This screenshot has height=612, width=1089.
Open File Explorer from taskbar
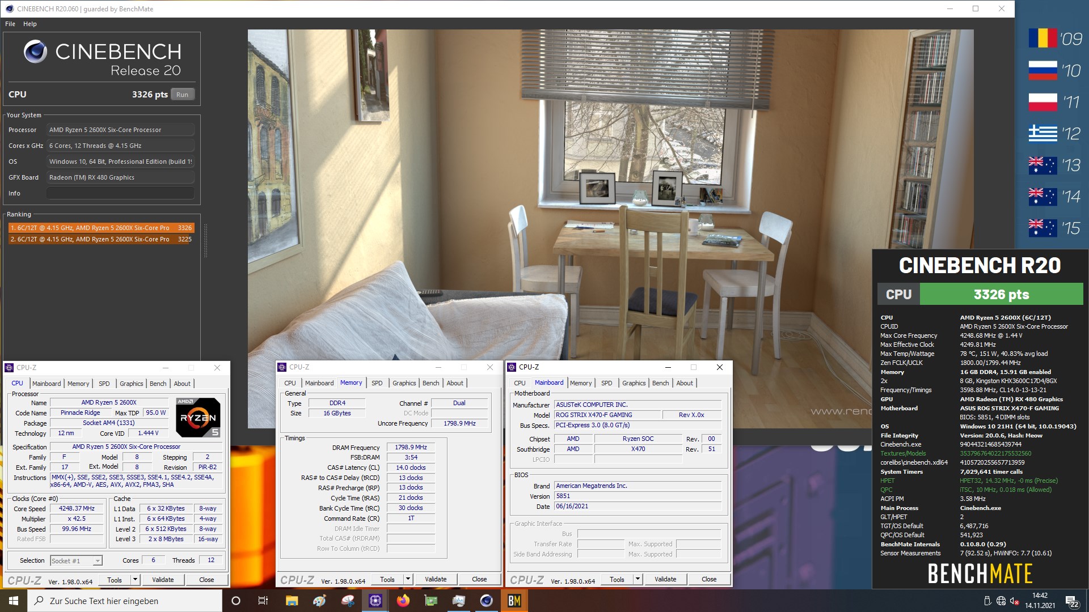(292, 601)
